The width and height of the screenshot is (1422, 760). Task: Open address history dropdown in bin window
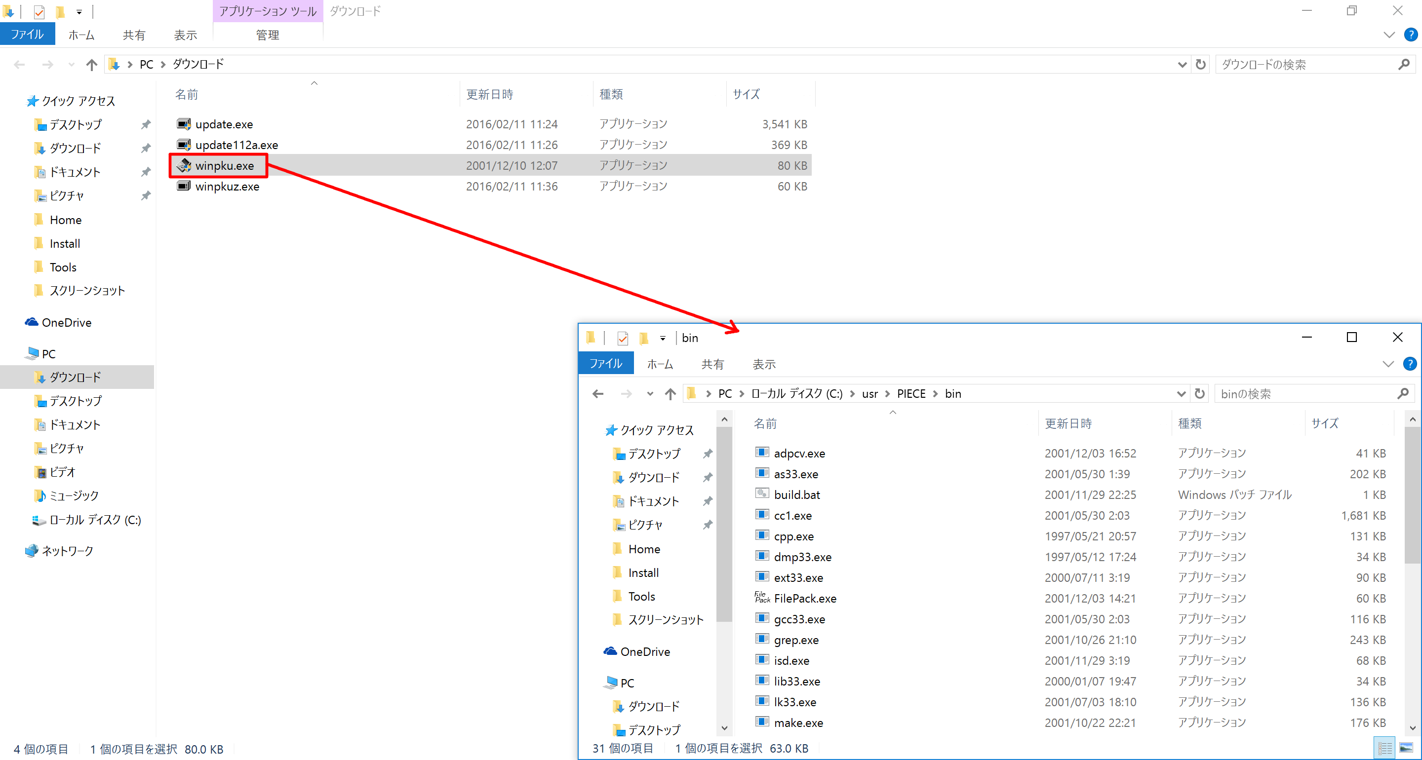(x=1181, y=393)
